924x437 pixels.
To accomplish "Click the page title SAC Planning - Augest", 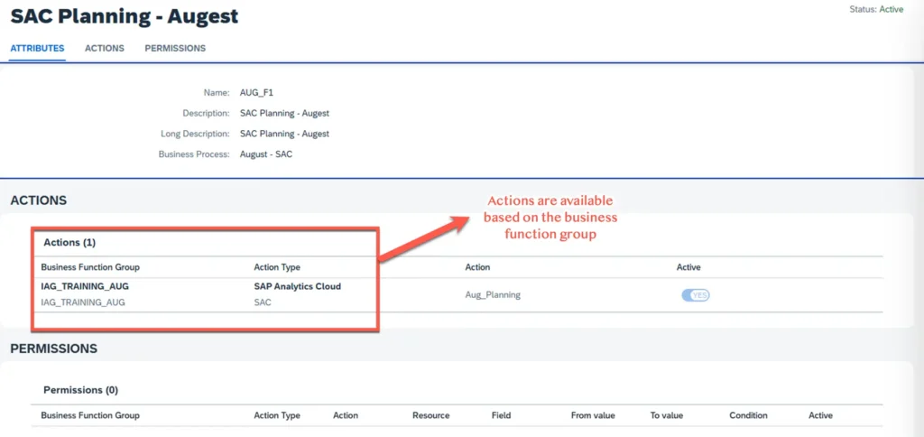I will click(125, 16).
